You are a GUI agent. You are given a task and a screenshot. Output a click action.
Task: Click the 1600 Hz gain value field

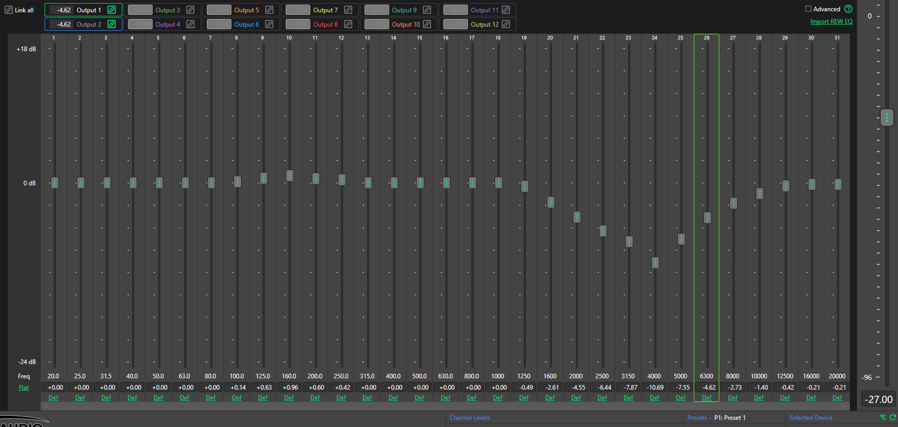550,388
